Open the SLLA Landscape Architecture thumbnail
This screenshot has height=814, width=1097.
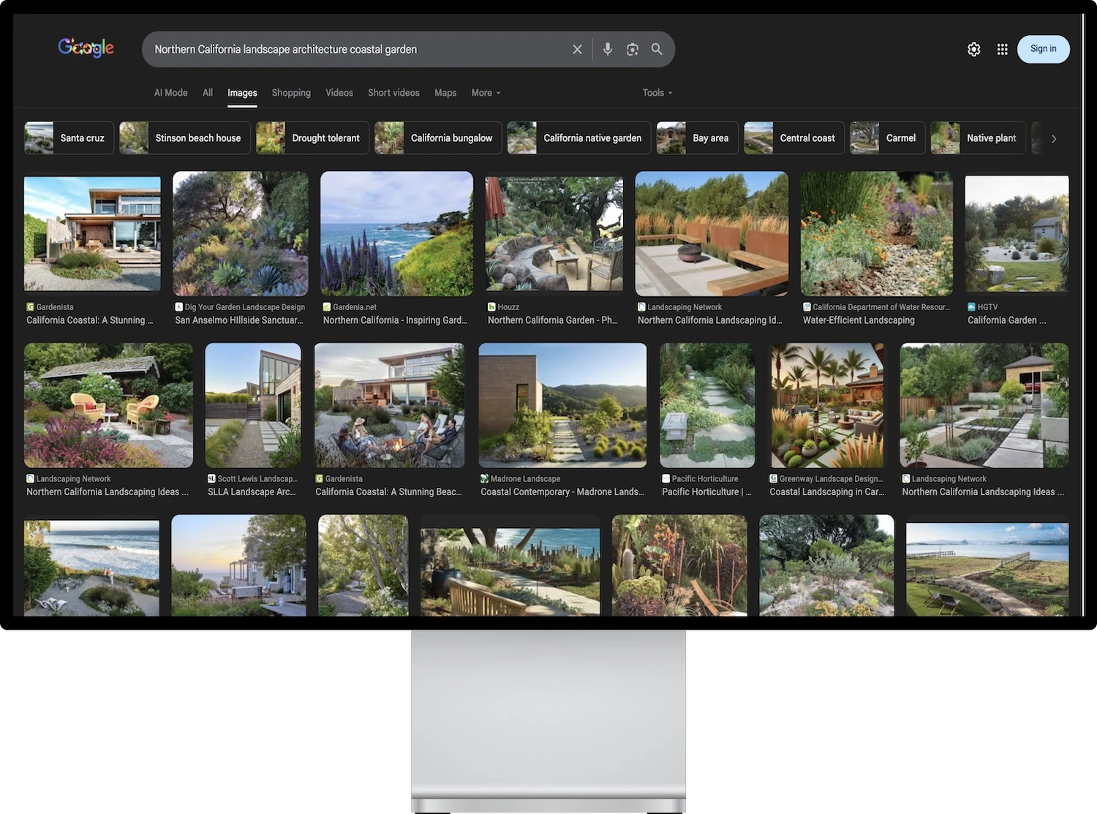pyautogui.click(x=253, y=405)
